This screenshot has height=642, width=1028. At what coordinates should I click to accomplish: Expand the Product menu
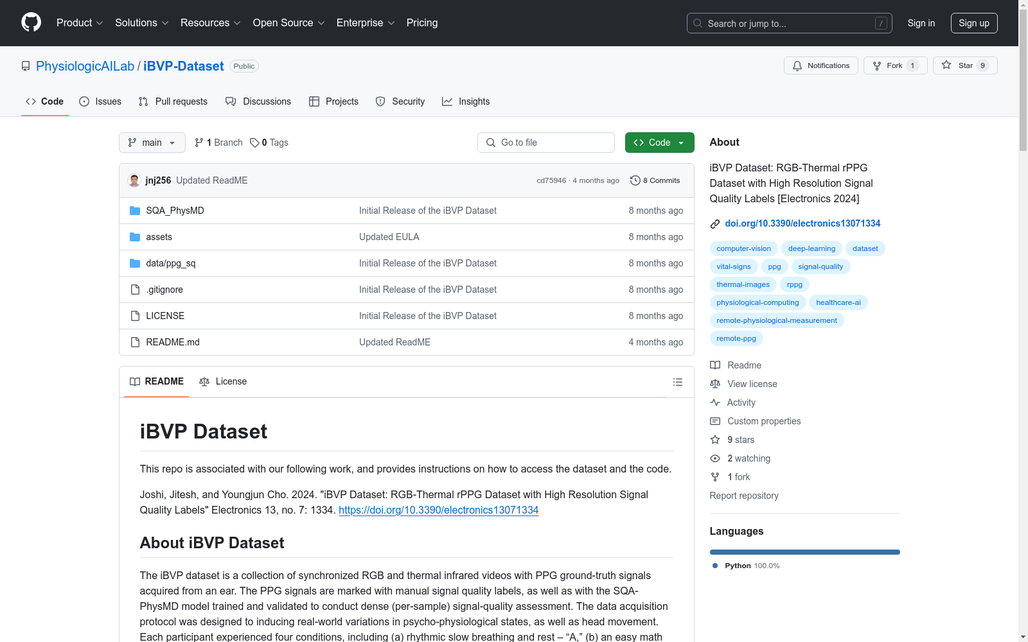coord(80,22)
